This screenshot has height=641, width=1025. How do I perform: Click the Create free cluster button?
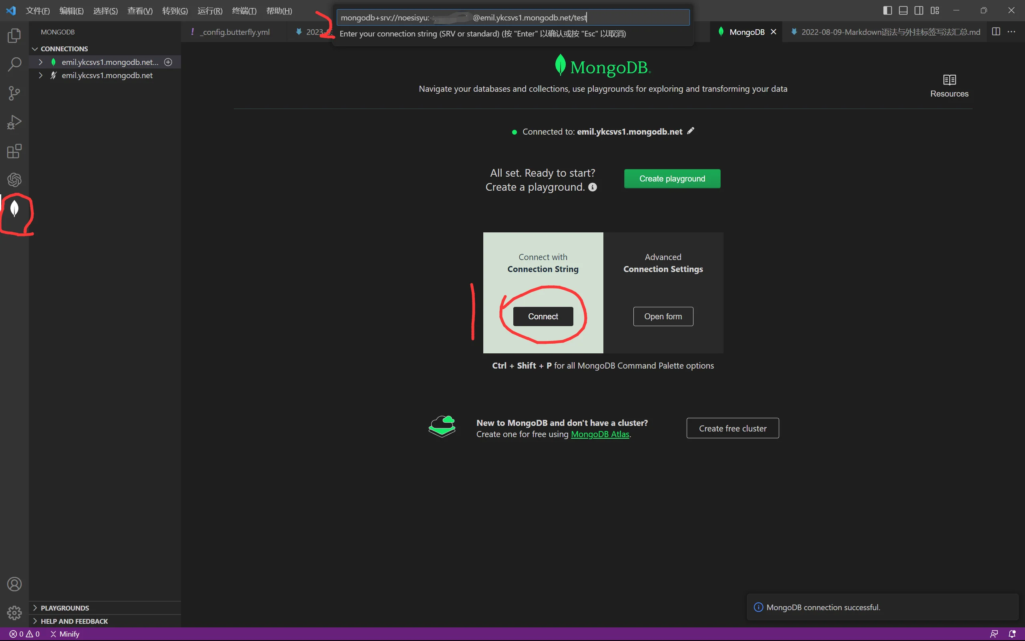732,428
